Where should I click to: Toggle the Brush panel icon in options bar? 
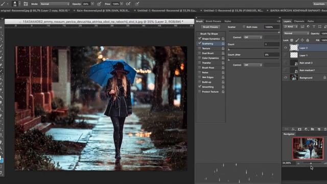coord(26,4)
